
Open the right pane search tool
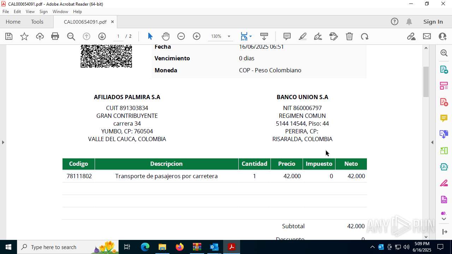[444, 53]
